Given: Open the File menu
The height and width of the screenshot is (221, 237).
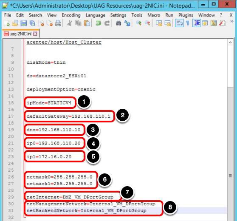Looking at the screenshot, I should [x=8, y=15].
